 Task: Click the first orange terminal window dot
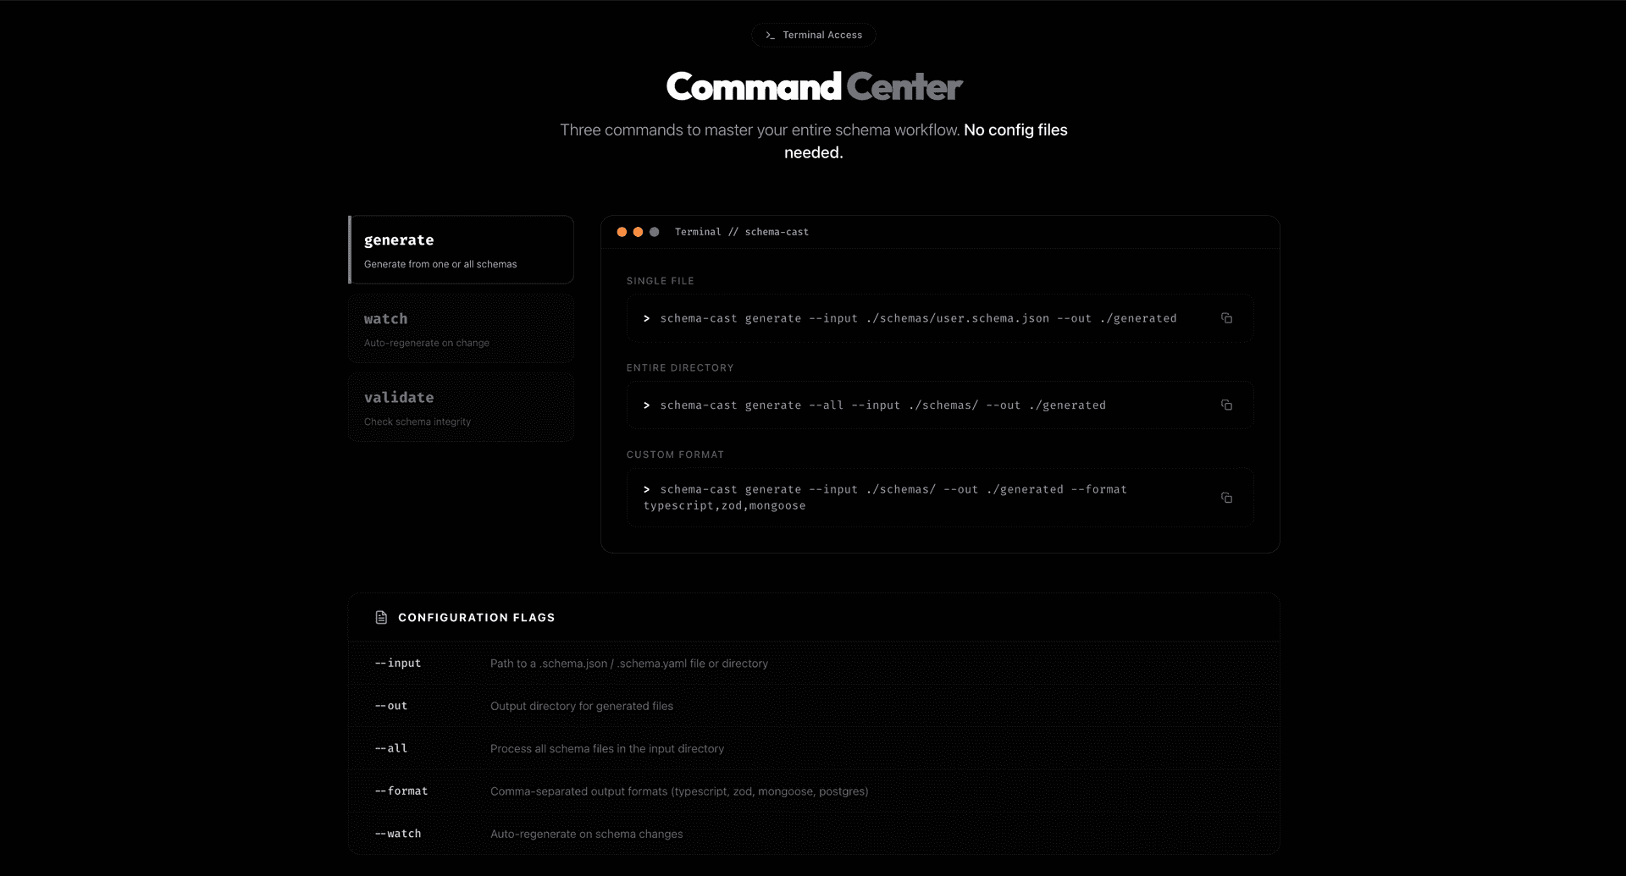pyautogui.click(x=622, y=232)
